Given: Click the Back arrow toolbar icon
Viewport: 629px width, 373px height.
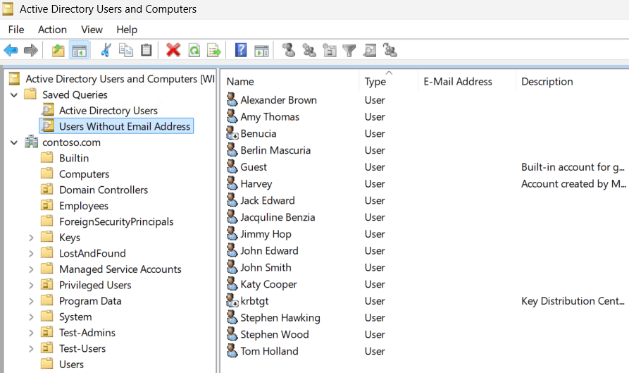Looking at the screenshot, I should point(11,51).
